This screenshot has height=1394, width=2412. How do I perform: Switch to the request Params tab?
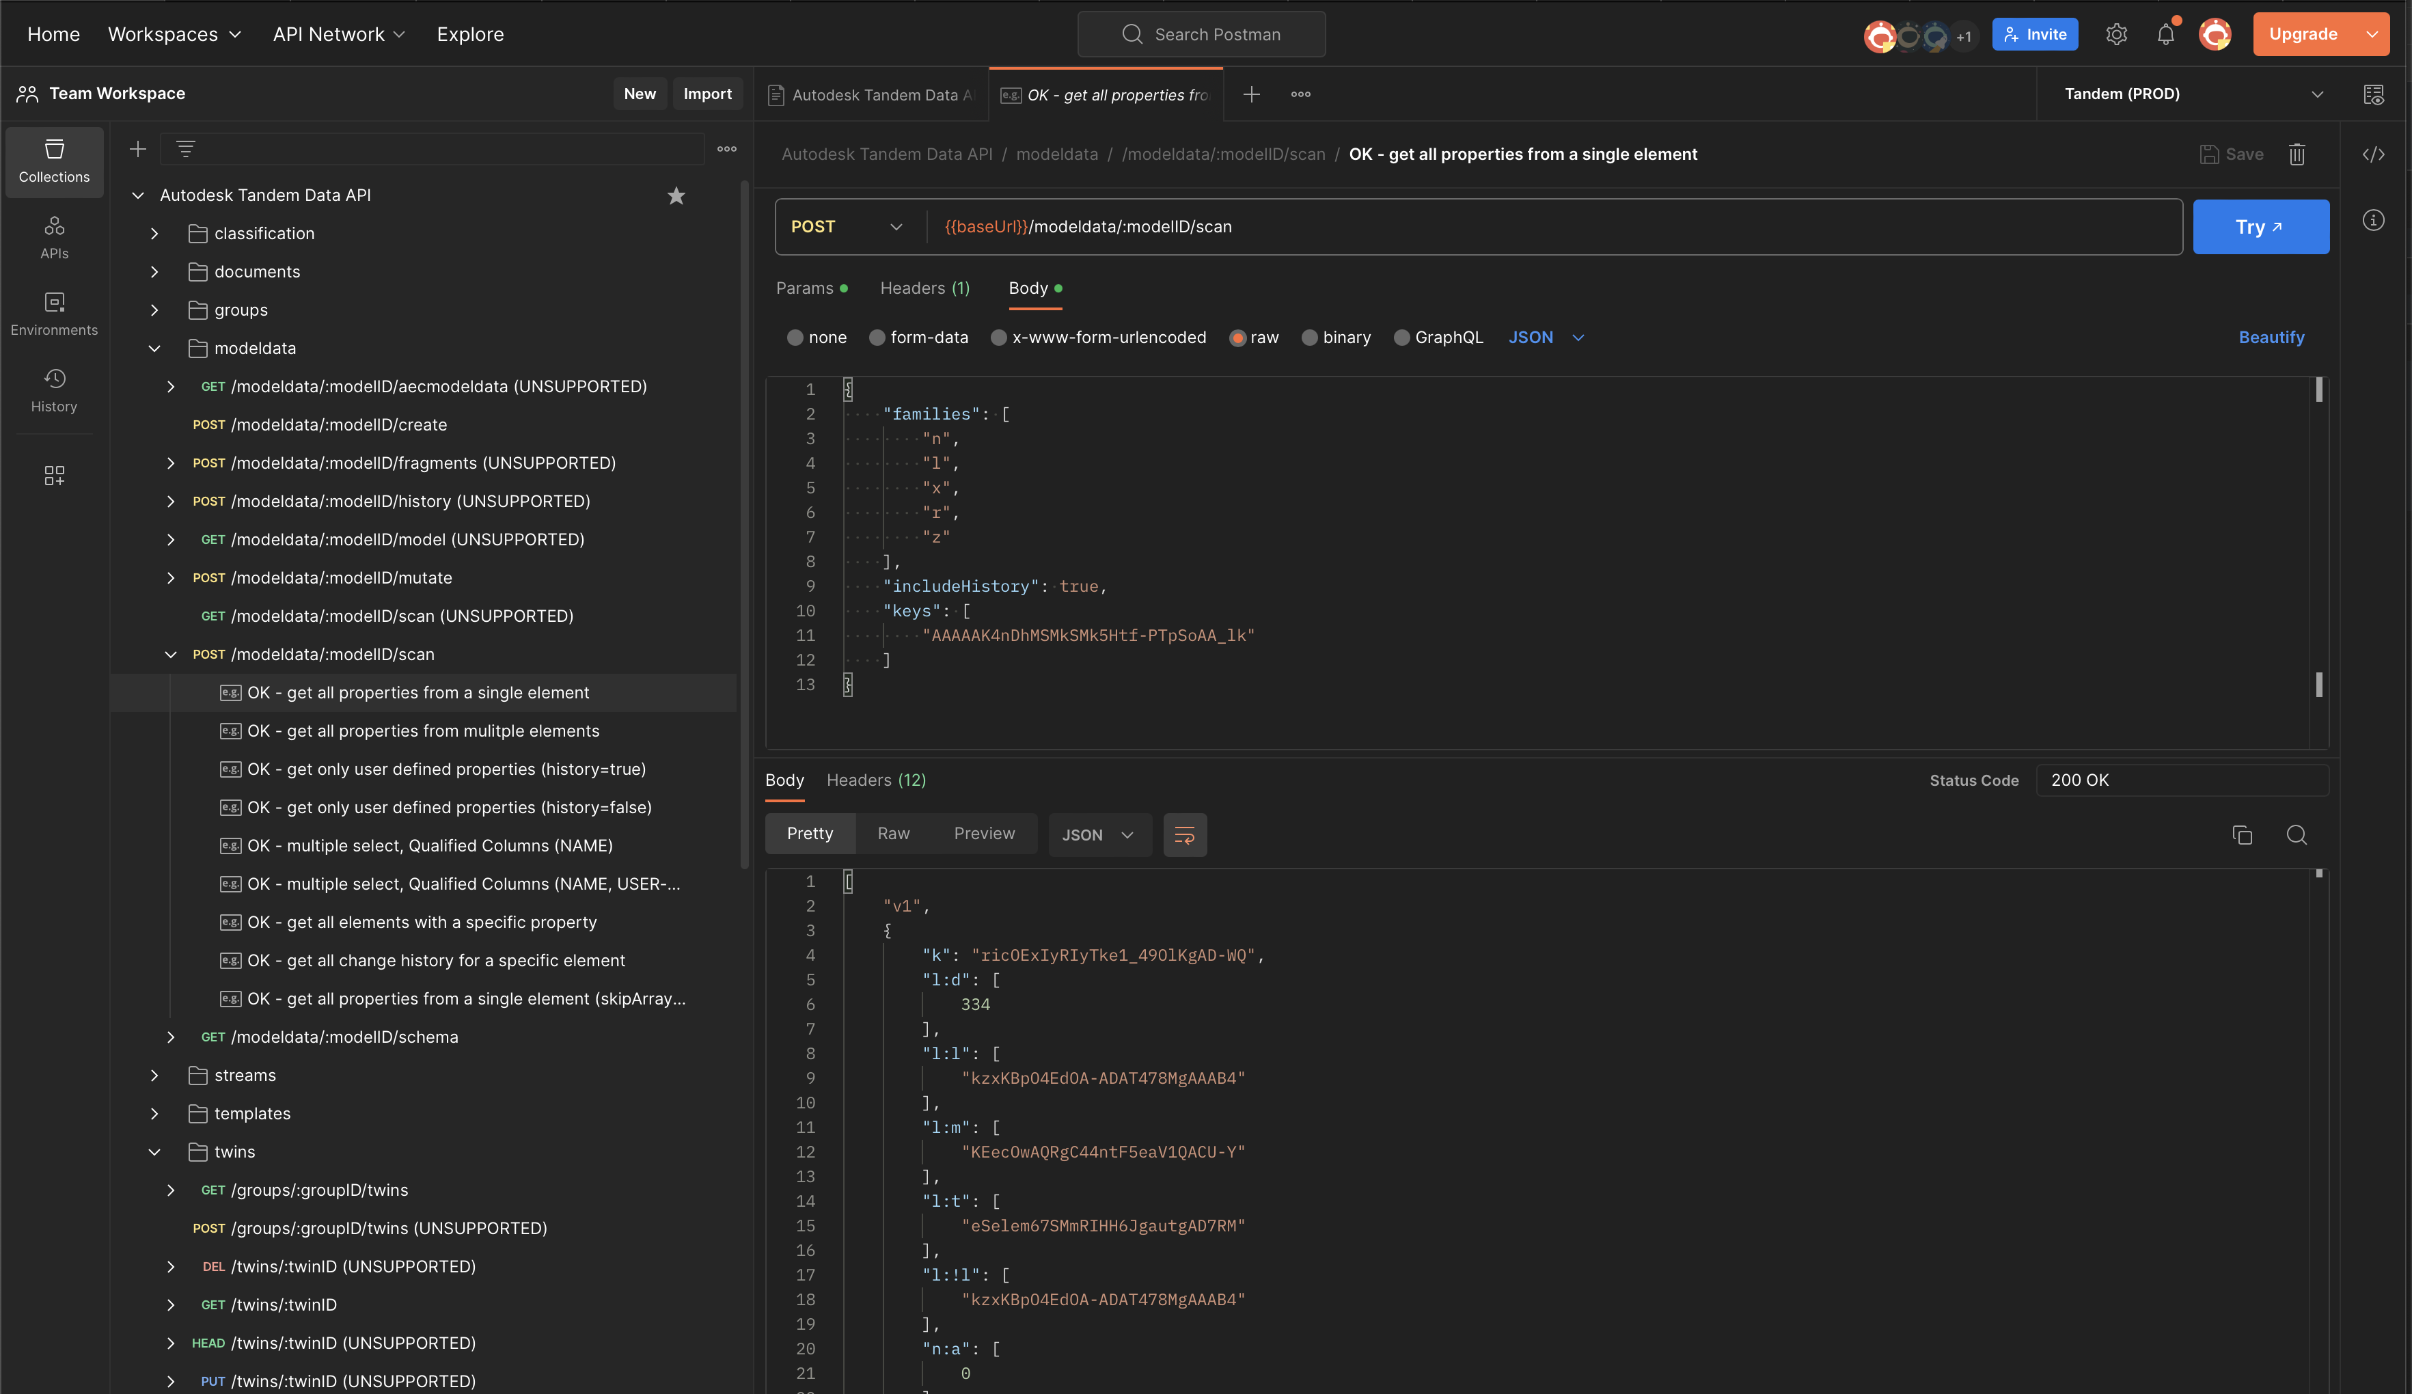(x=804, y=288)
